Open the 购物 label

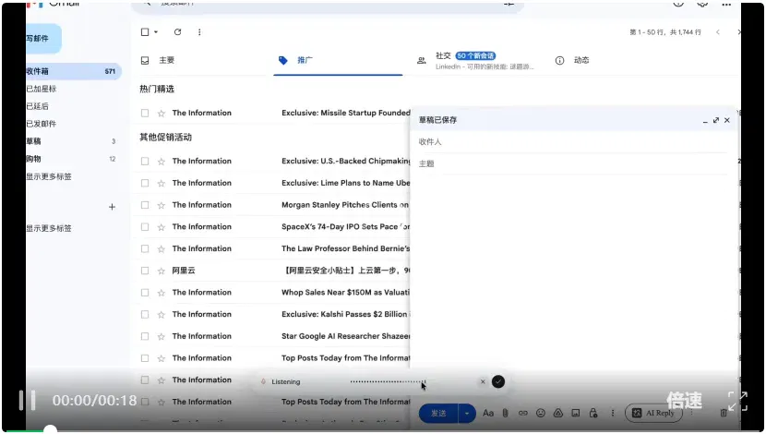click(34, 159)
